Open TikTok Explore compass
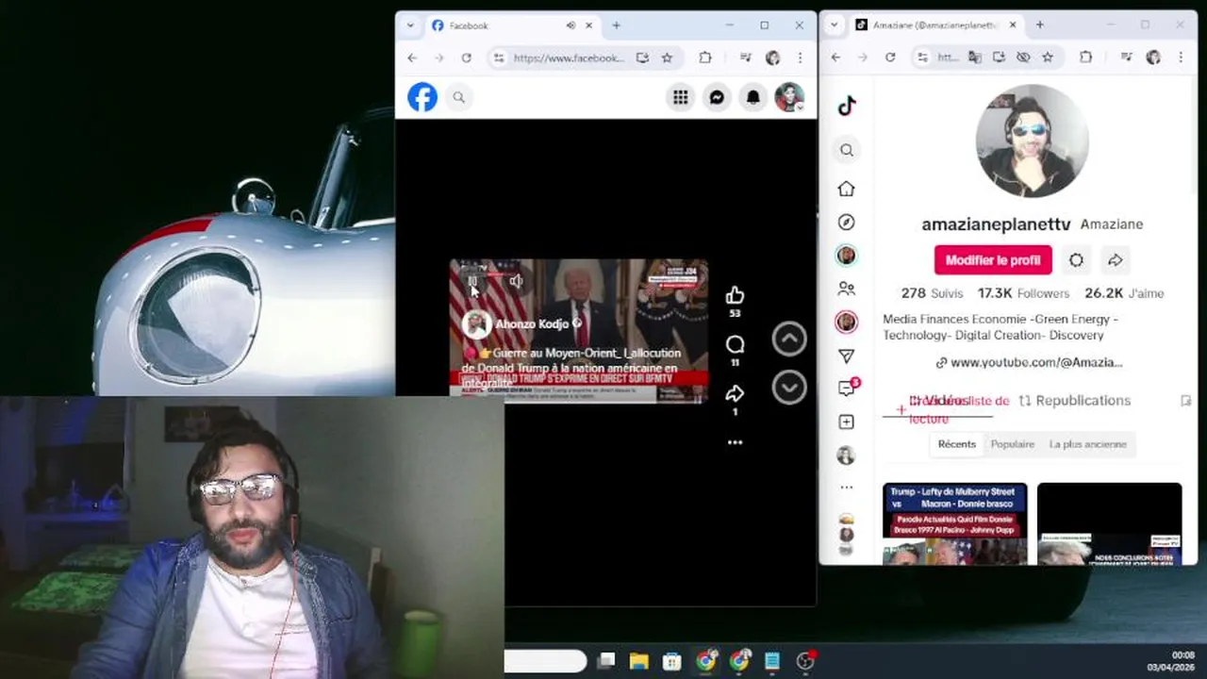Screen dimensions: 1207x679 coord(847,223)
